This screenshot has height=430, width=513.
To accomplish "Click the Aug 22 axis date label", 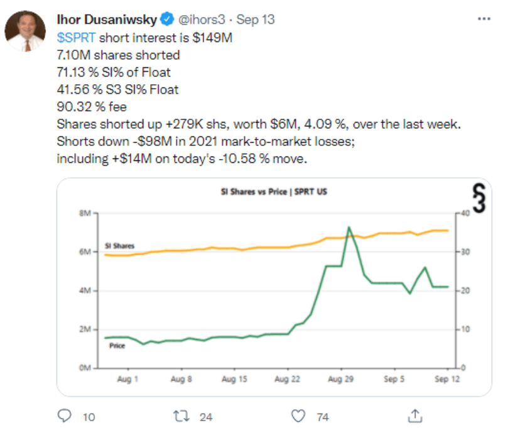I will (286, 380).
